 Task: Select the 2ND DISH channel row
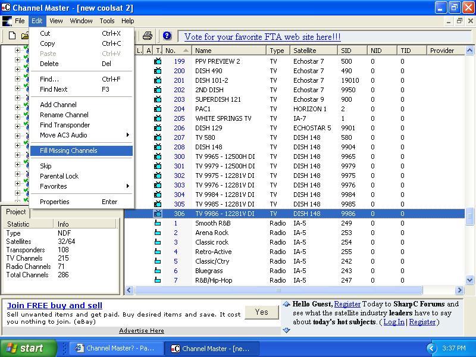295,90
